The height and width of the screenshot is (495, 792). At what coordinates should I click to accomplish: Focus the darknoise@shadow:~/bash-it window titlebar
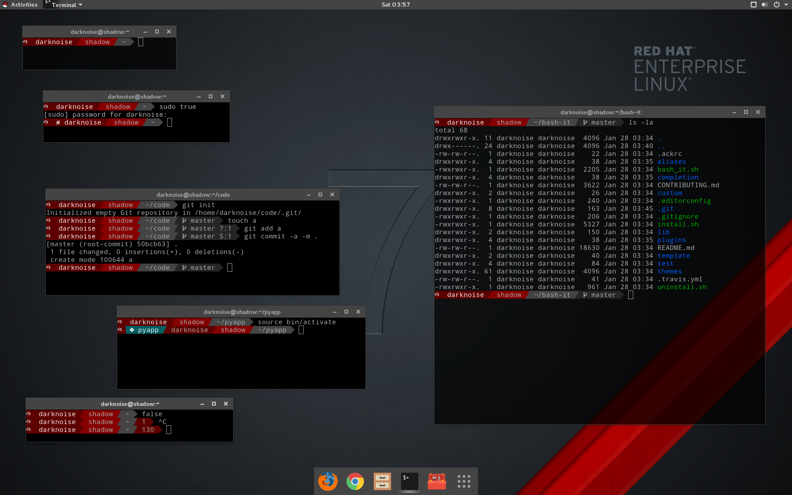601,112
